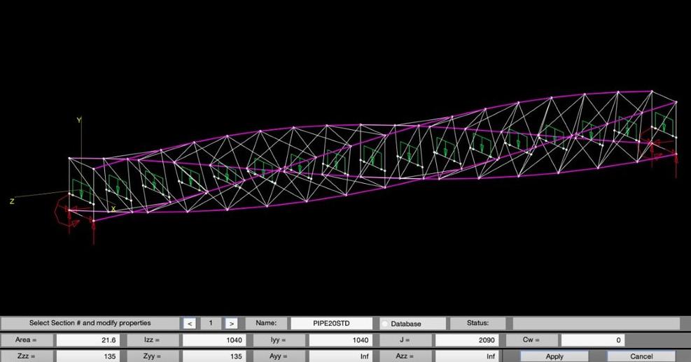Click the Z axis label in the viewport
The image size is (691, 362).
pyautogui.click(x=12, y=201)
